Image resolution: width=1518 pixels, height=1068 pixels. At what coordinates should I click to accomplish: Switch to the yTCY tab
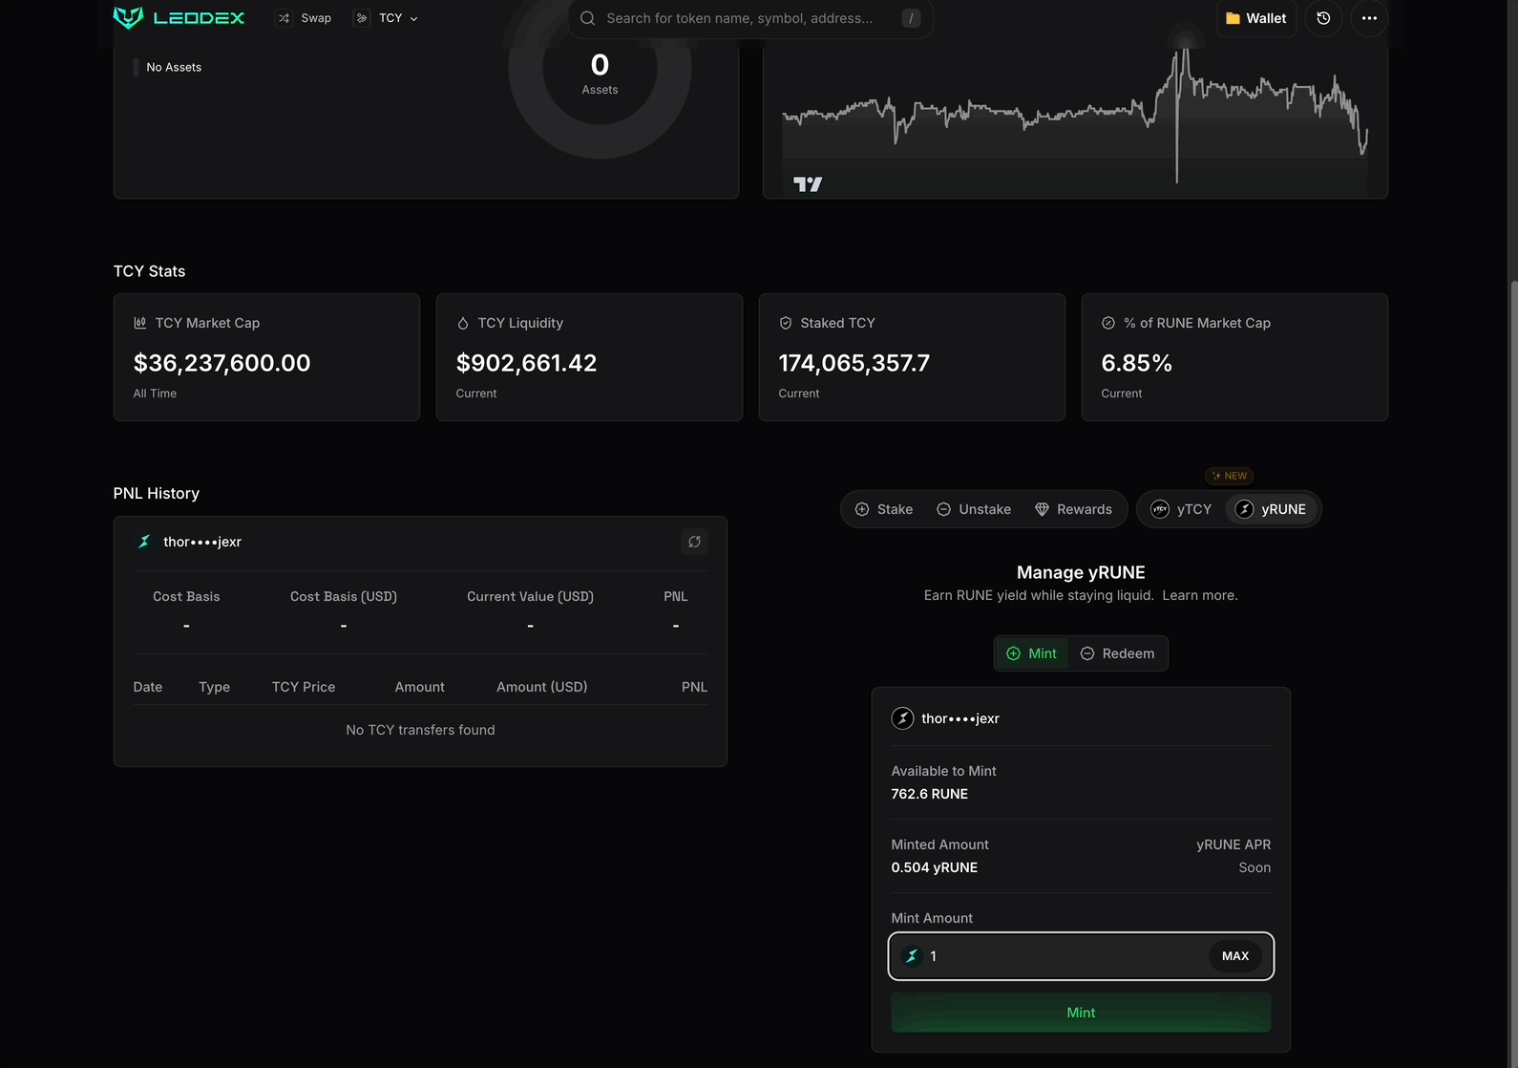coord(1181,509)
